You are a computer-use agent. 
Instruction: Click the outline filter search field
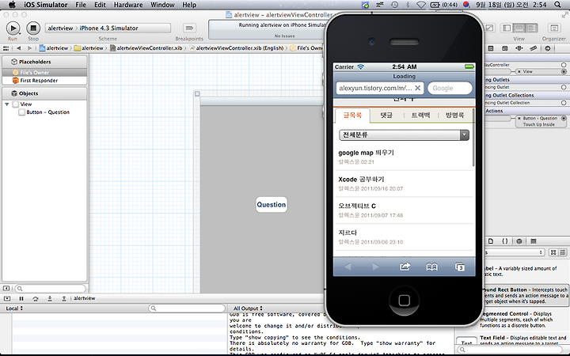tap(50, 289)
